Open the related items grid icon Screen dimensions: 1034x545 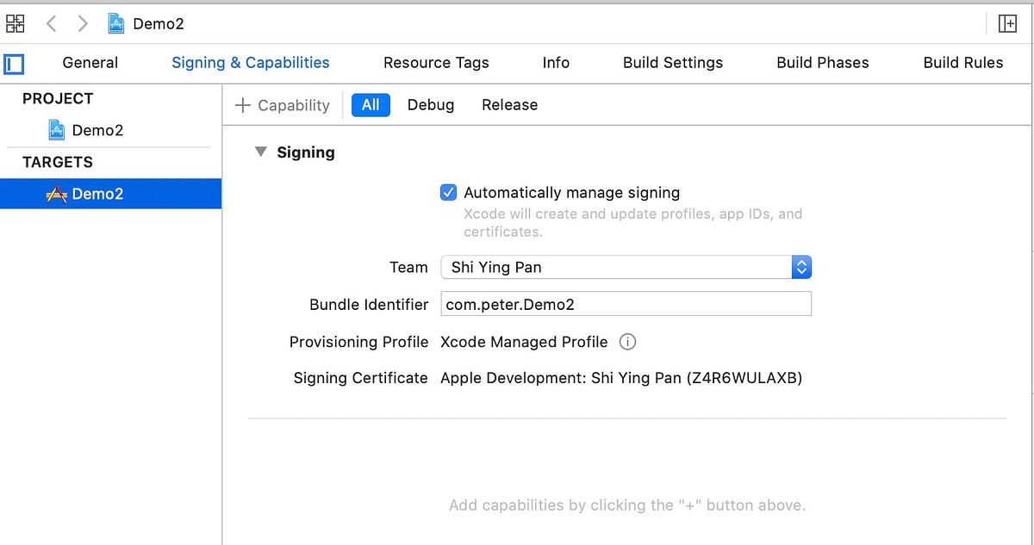(x=15, y=23)
